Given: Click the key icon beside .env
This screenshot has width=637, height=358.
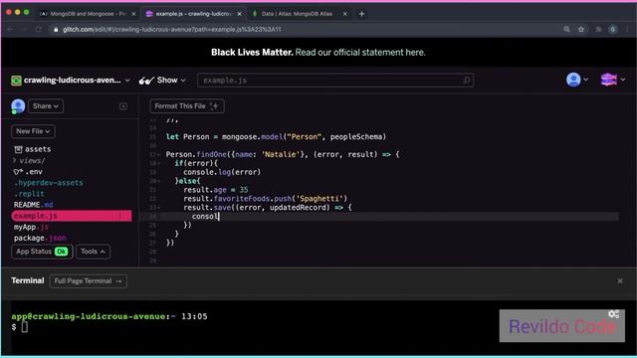Looking at the screenshot, I should (18, 172).
